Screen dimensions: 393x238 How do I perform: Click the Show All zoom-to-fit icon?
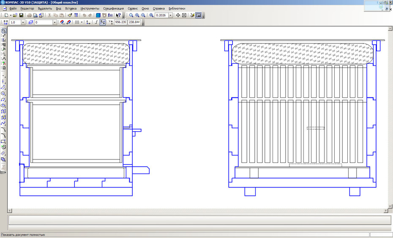pyautogui.click(x=184, y=15)
